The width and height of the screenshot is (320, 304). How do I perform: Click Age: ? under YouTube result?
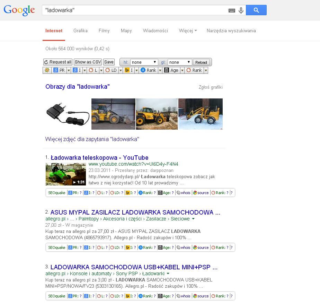166,193
